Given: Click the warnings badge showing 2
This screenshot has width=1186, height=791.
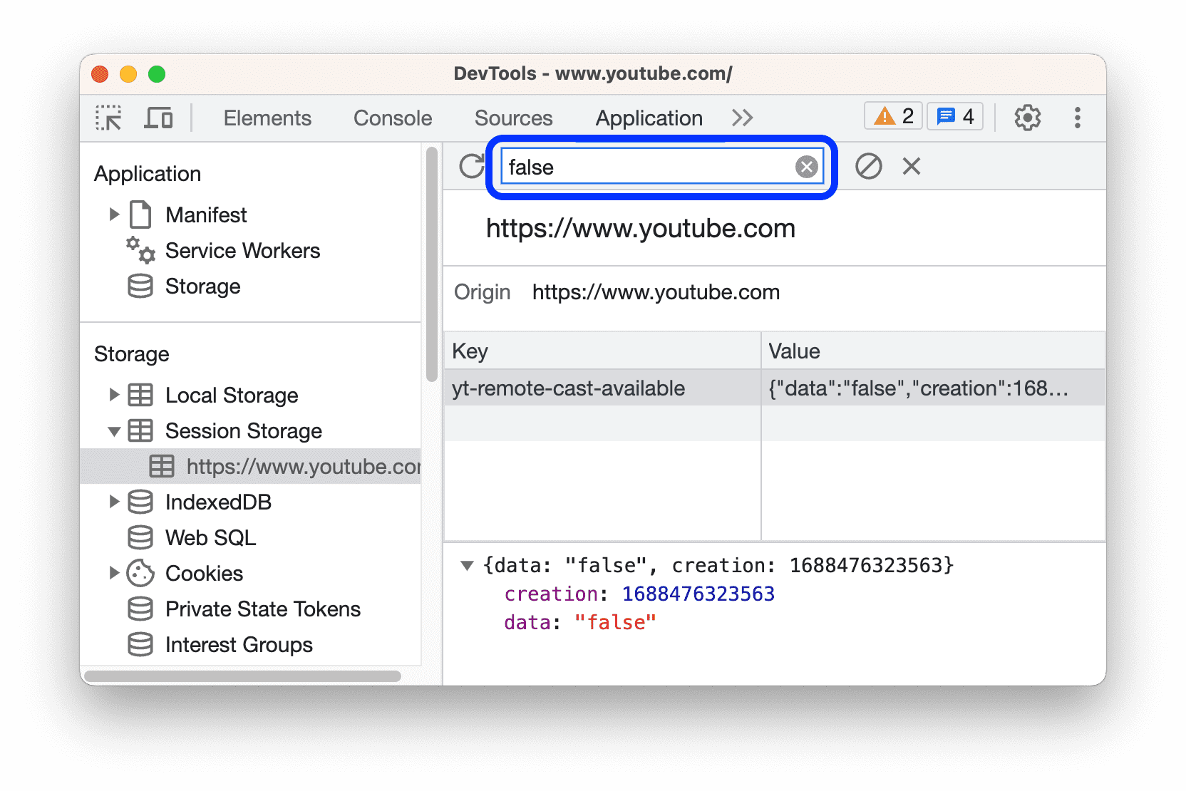Looking at the screenshot, I should point(892,115).
